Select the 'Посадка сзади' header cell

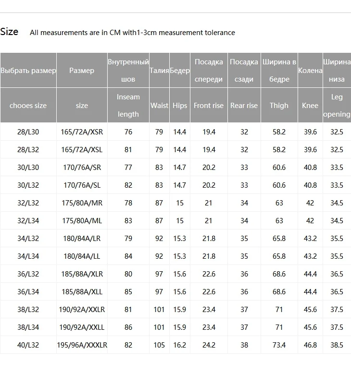[244, 71]
